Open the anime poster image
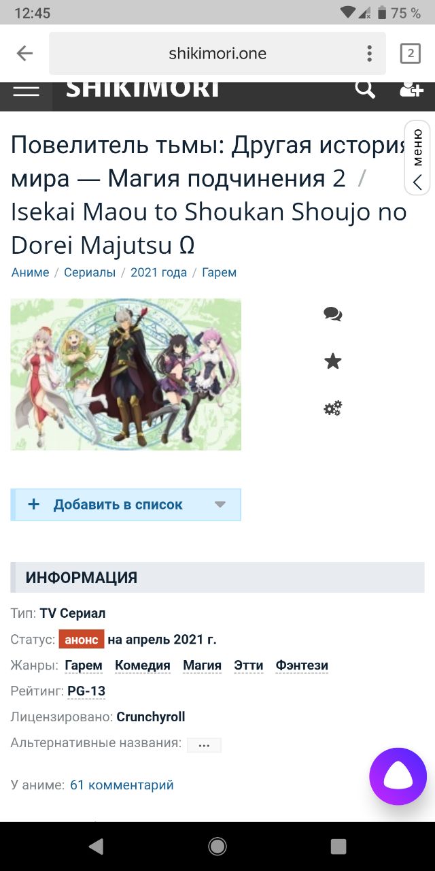The image size is (435, 871). pyautogui.click(x=126, y=374)
